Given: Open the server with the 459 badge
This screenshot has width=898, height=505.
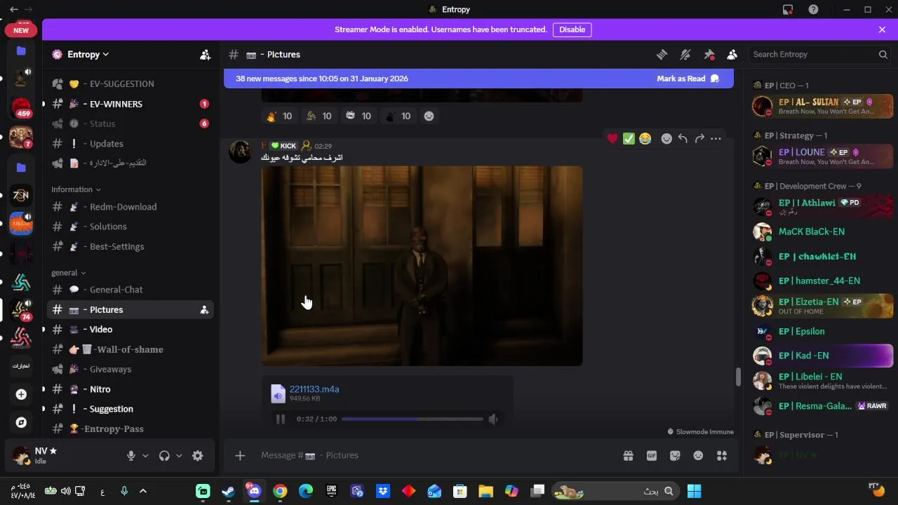Looking at the screenshot, I should pos(21,107).
